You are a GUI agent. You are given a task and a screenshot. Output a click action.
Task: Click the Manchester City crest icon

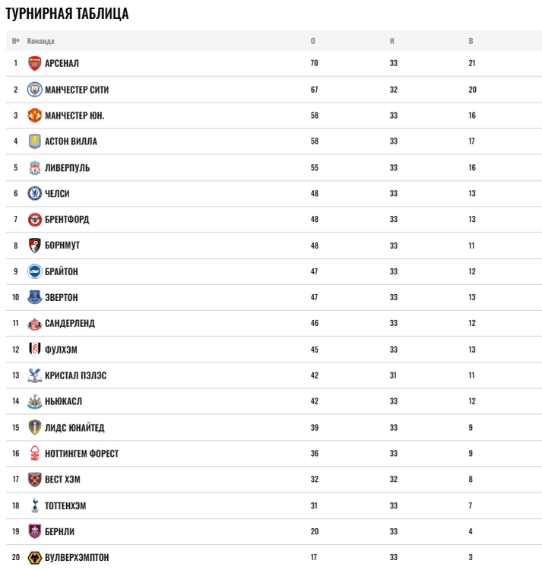point(34,90)
